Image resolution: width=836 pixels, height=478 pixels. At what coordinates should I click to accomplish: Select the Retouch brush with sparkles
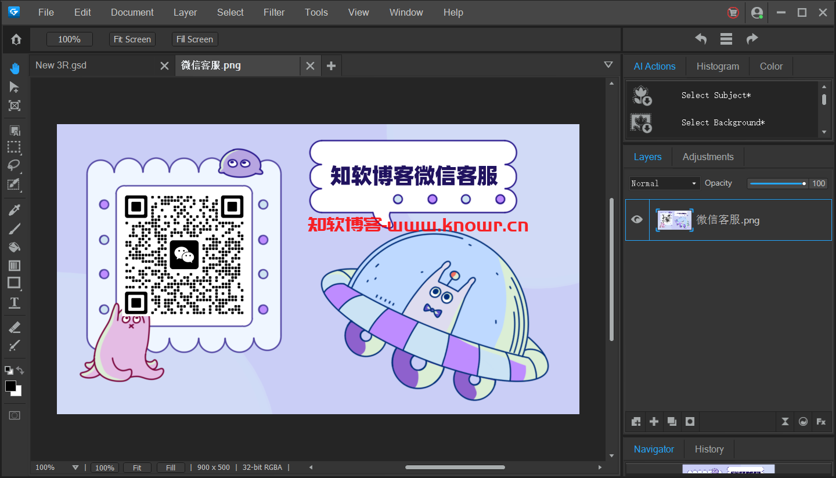pos(15,346)
